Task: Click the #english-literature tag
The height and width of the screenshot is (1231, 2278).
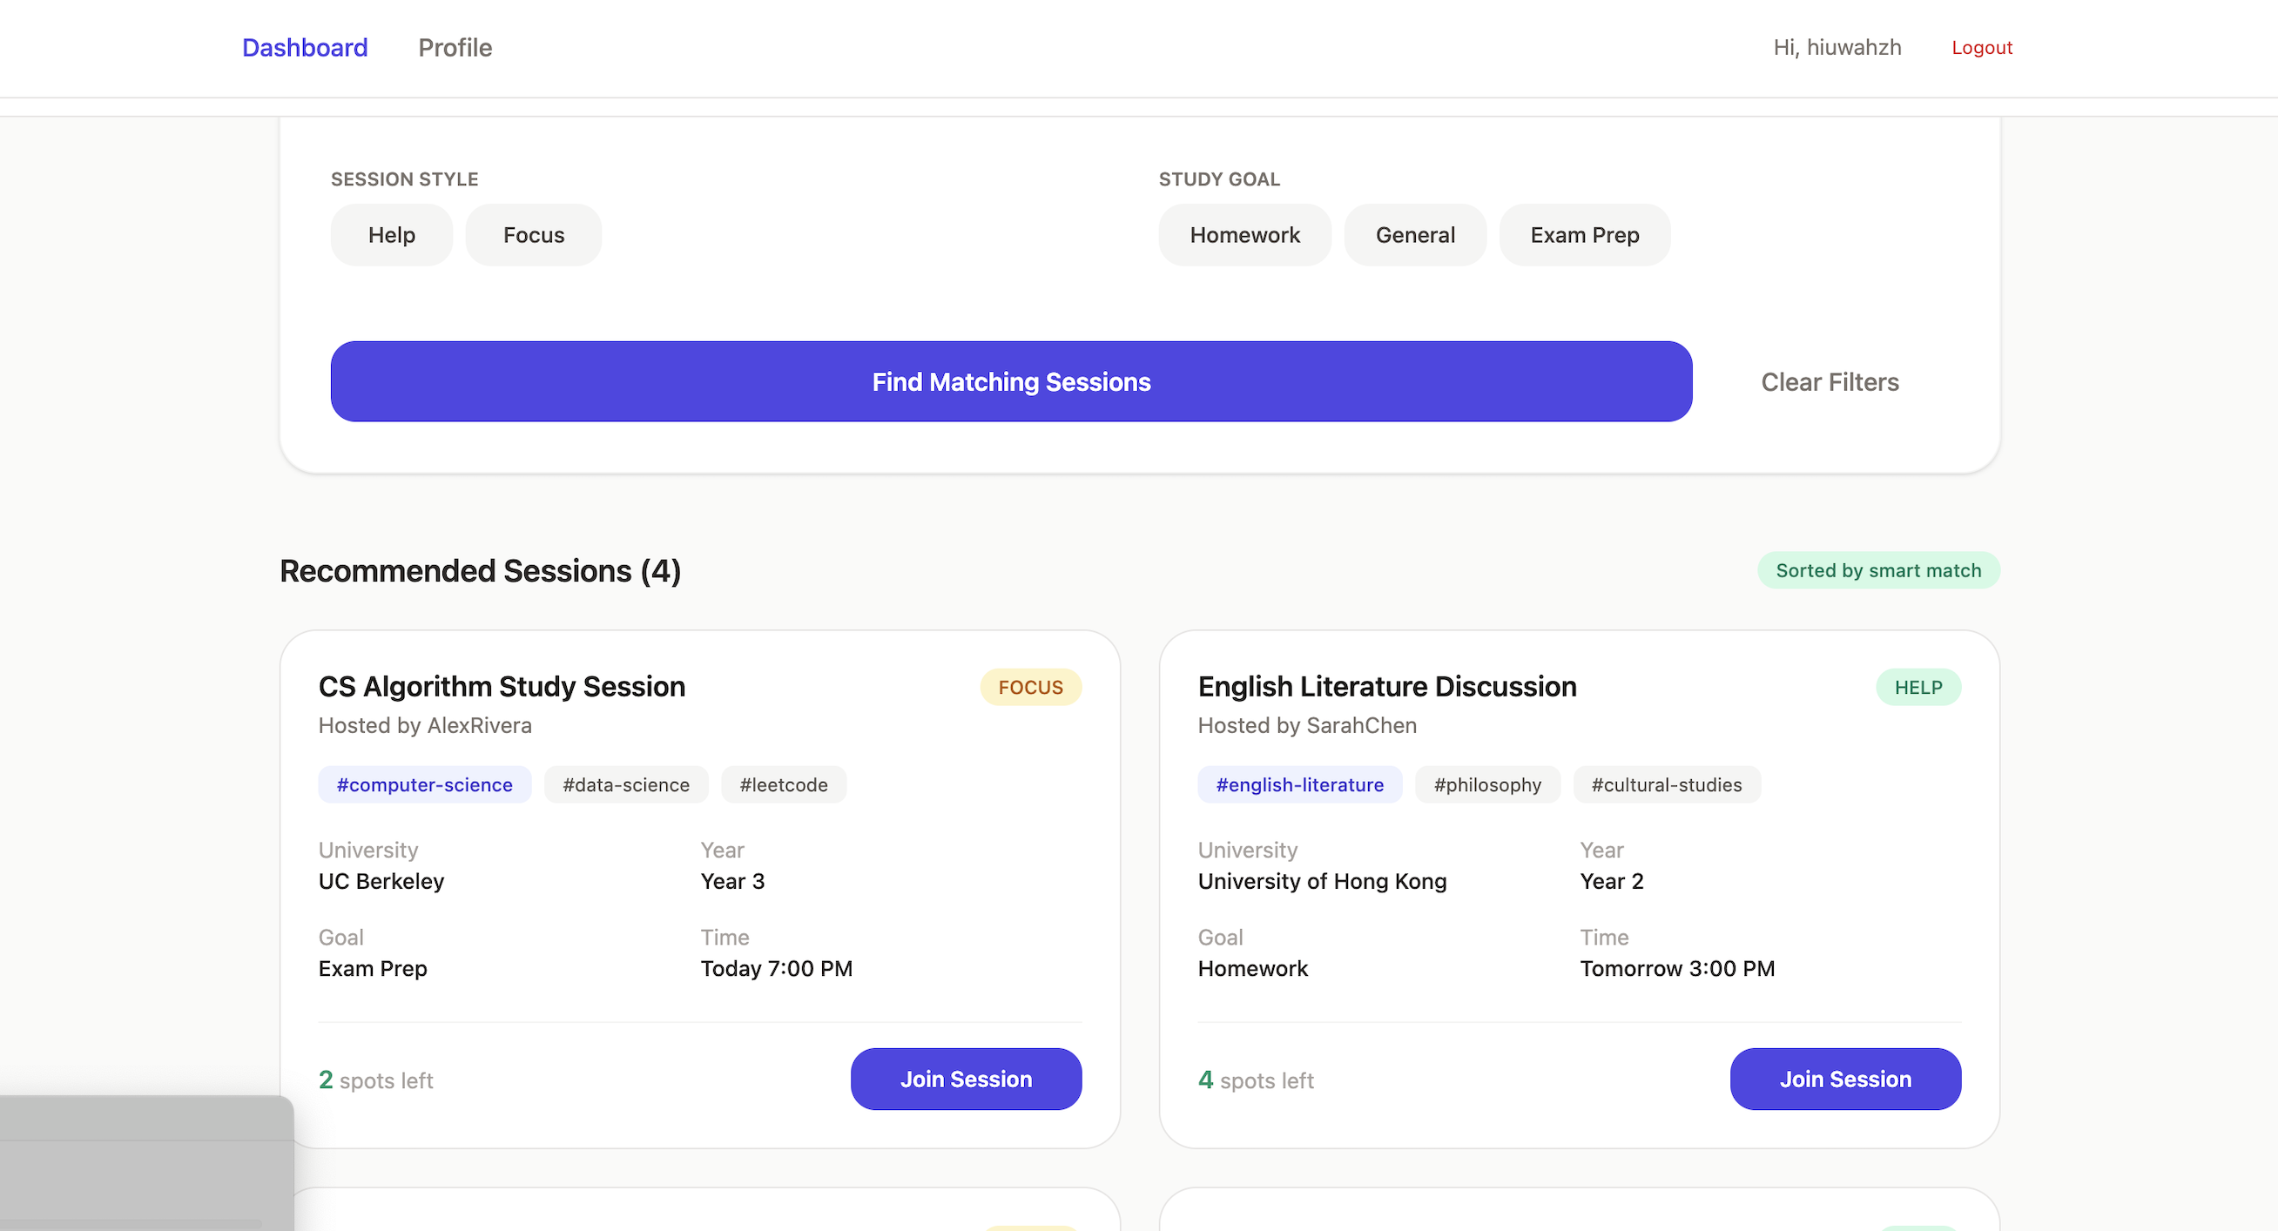Action: (1299, 785)
